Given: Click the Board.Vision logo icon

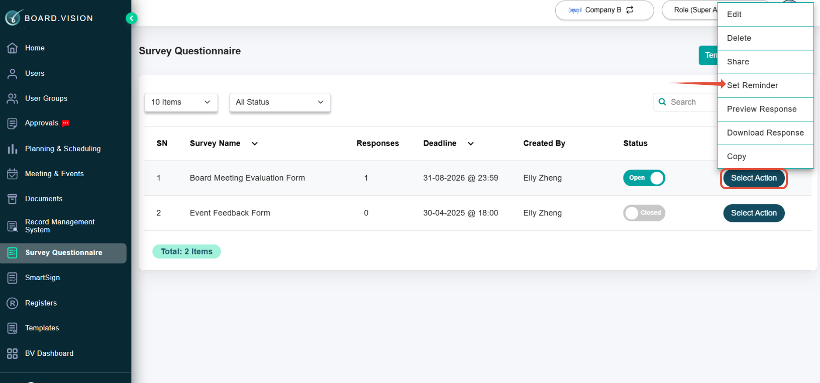Looking at the screenshot, I should tap(14, 18).
